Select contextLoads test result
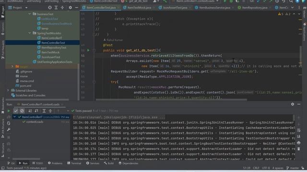This screenshot has width=307, height=172. pyautogui.click(x=35, y=122)
